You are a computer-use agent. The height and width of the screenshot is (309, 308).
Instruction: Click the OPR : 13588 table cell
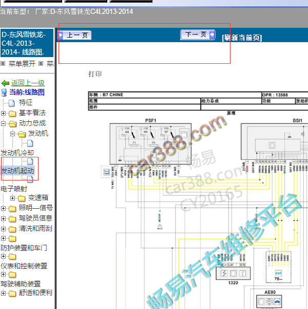click(285, 95)
